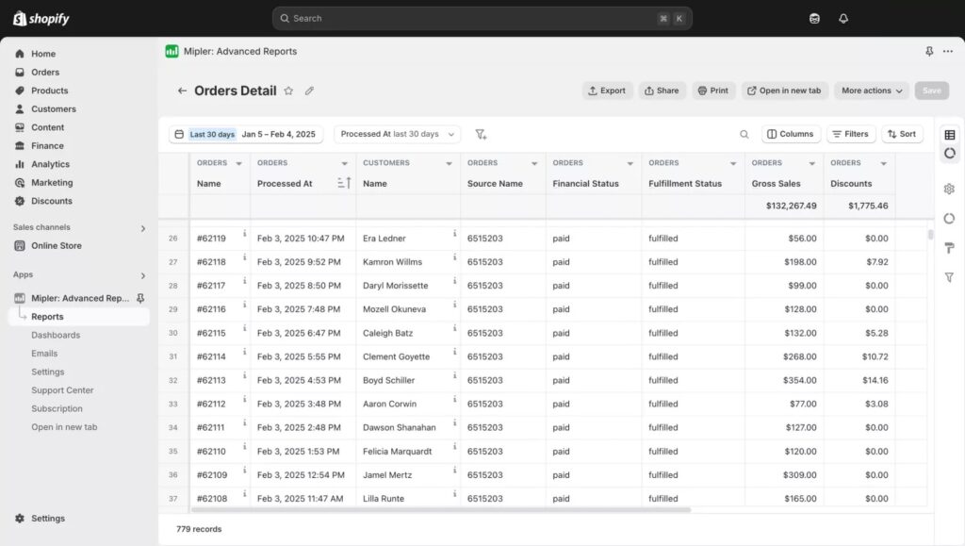Screen dimensions: 965x546
Task: Open table search with magnifier icon
Action: (744, 135)
